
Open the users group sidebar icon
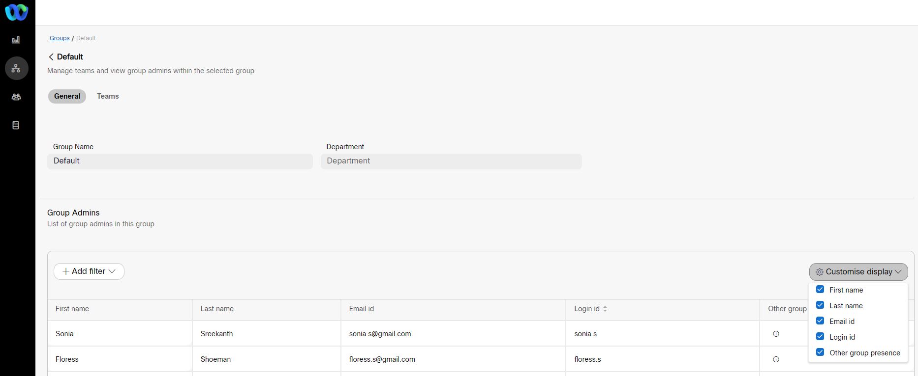click(16, 97)
